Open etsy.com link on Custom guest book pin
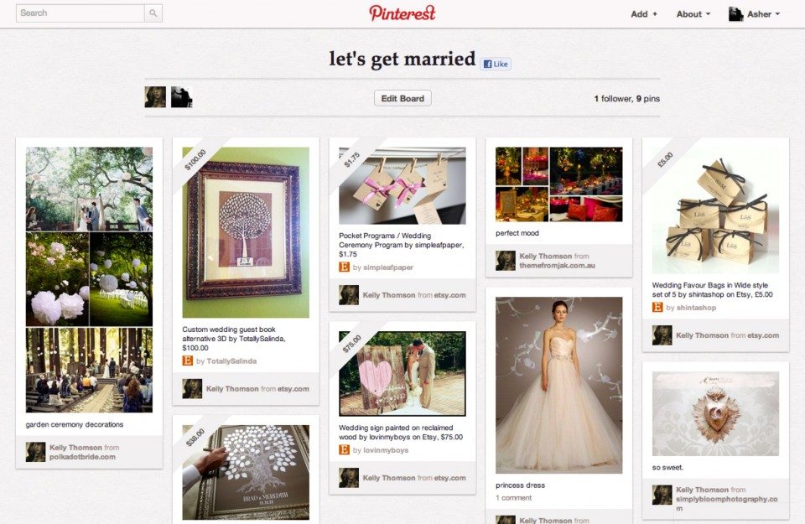The image size is (805, 524). click(293, 388)
